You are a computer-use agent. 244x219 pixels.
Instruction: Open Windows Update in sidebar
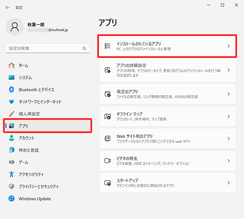pyautogui.click(x=47, y=199)
